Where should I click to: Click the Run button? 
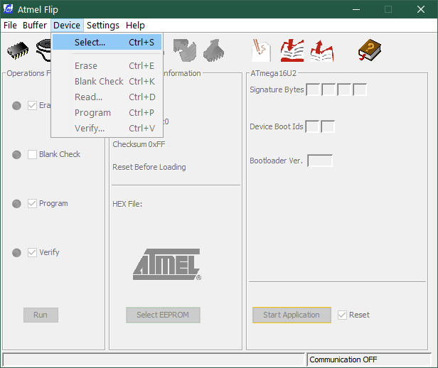[41, 315]
